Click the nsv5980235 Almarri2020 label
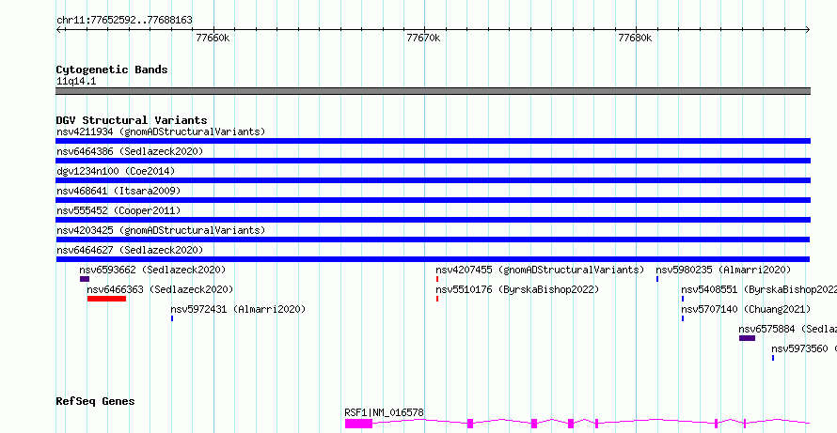Image resolution: width=837 pixels, height=433 pixels. 723,270
